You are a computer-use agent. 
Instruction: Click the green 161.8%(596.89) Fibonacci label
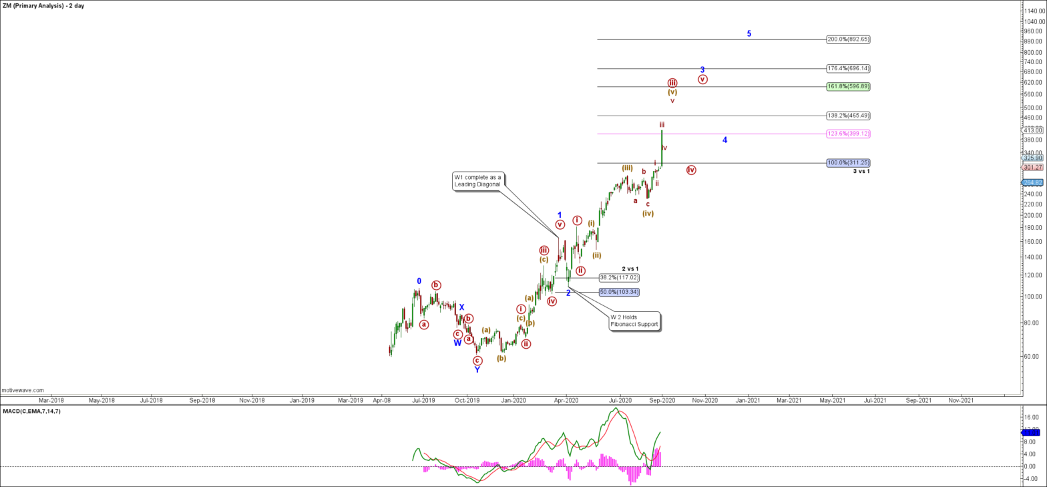coord(847,86)
